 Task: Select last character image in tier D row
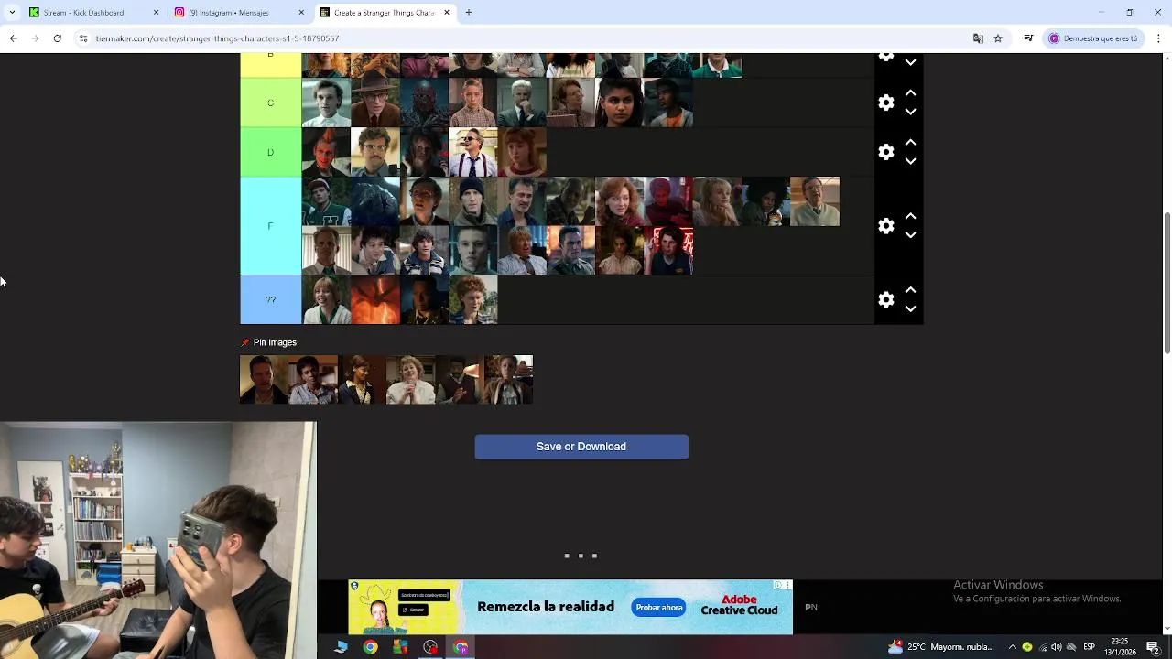[x=522, y=152]
